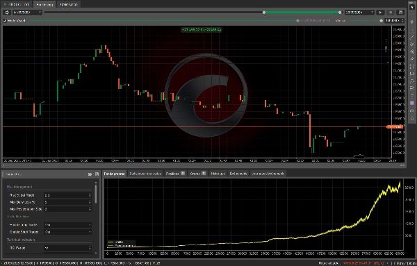The width and height of the screenshot is (417, 266).
Task: Click the yellow first legend entry in equity chart
Action: [x=116, y=242]
